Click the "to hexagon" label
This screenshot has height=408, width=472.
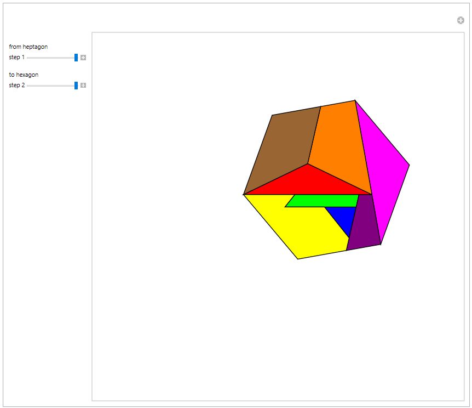pyautogui.click(x=24, y=75)
